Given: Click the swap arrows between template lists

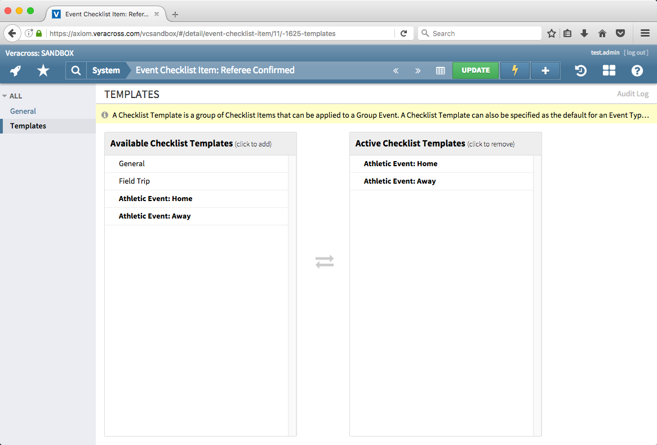Looking at the screenshot, I should point(325,262).
